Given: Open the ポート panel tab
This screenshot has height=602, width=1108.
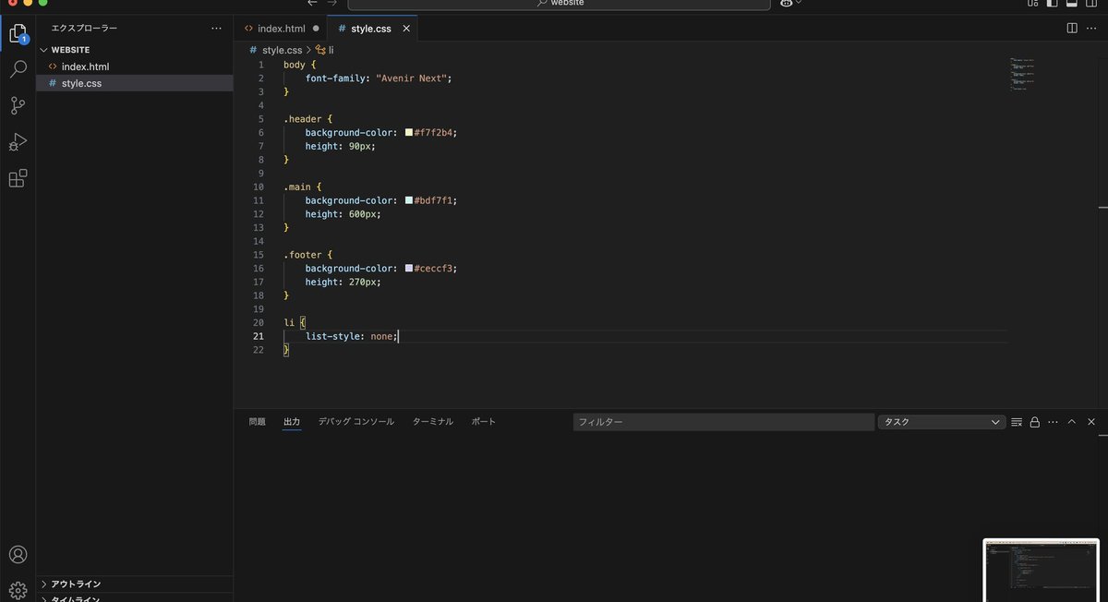Looking at the screenshot, I should (x=484, y=422).
